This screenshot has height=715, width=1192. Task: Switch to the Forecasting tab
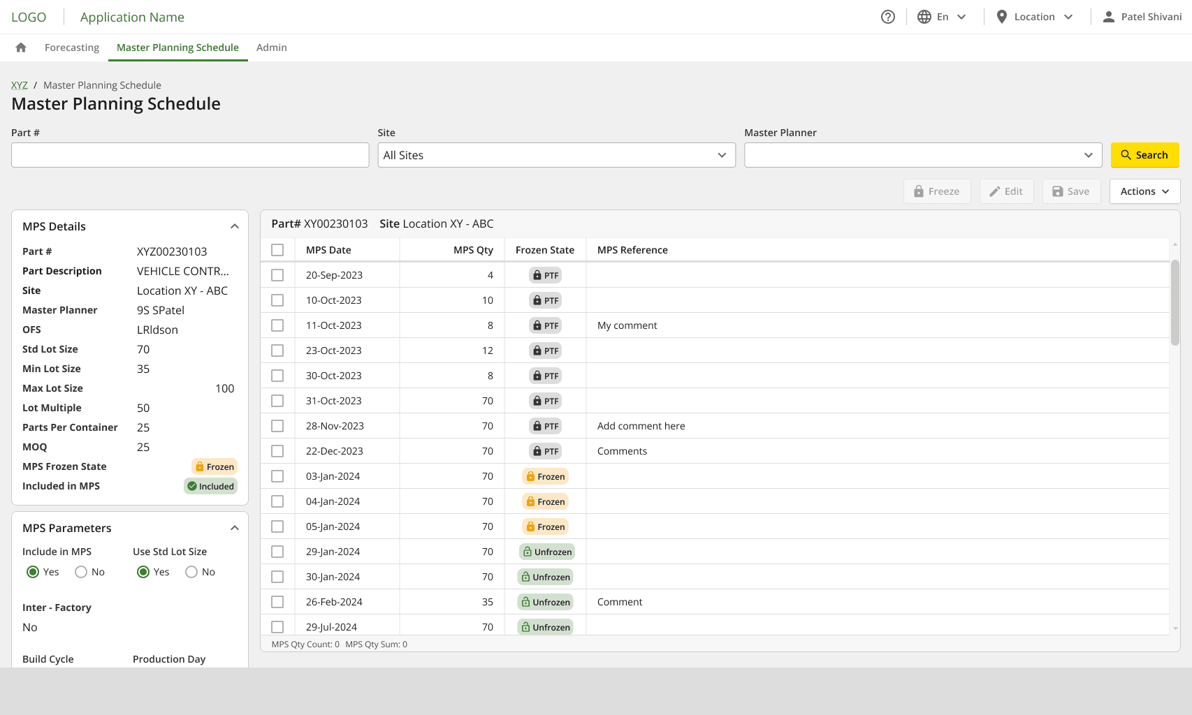point(72,47)
